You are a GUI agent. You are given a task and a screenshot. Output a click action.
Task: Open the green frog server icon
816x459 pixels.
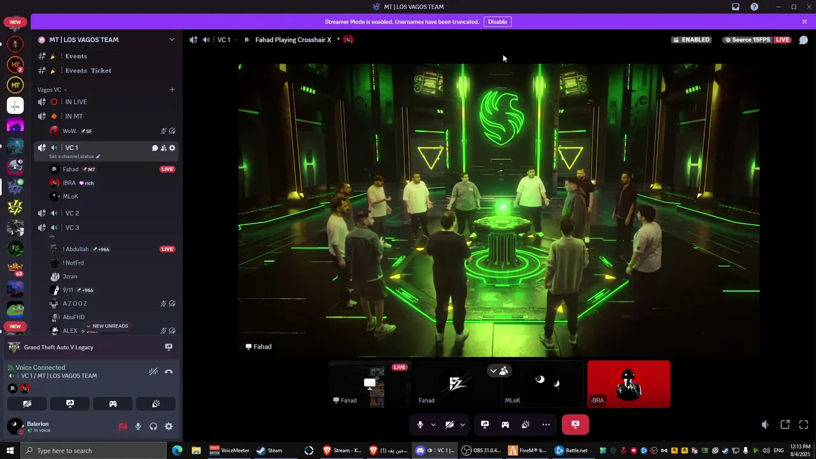click(x=15, y=309)
